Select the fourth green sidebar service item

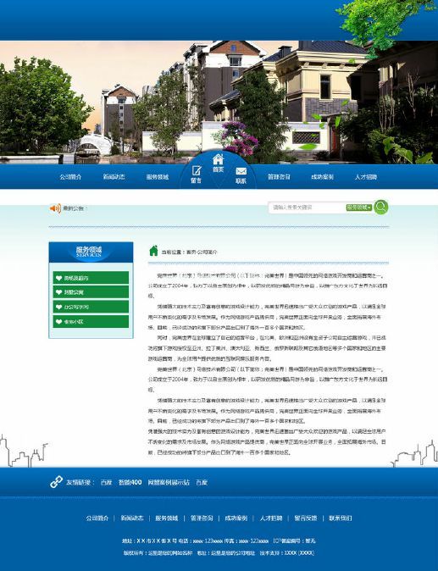tap(91, 322)
